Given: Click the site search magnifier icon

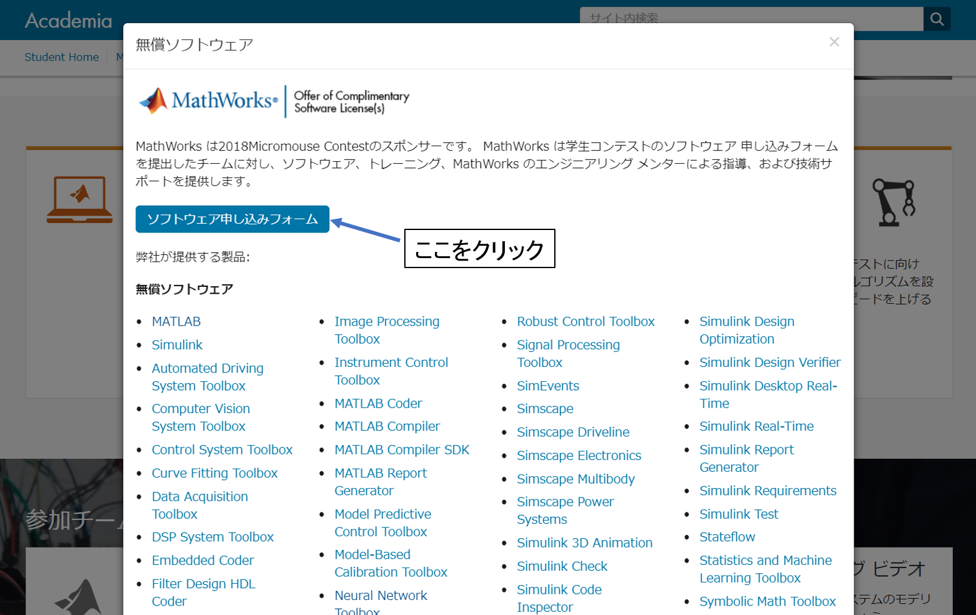Looking at the screenshot, I should click(937, 19).
